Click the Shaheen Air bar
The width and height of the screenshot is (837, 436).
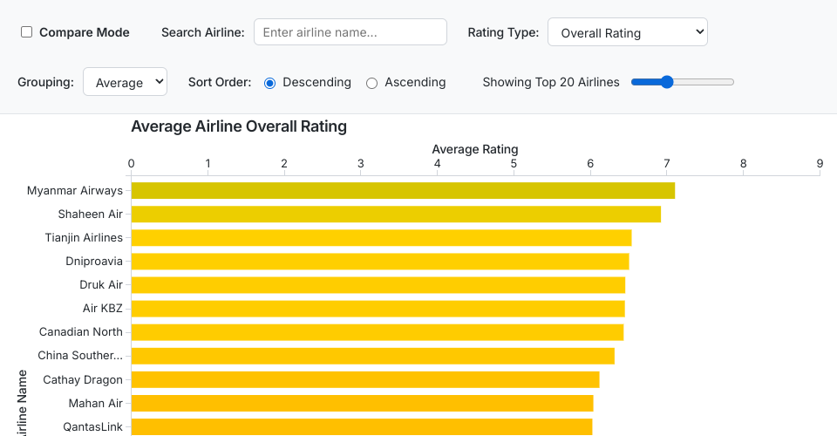pos(395,214)
